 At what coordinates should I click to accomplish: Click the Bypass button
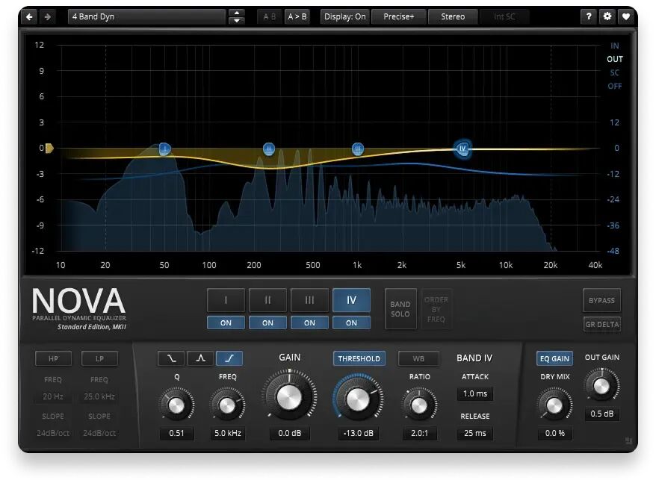tap(601, 300)
